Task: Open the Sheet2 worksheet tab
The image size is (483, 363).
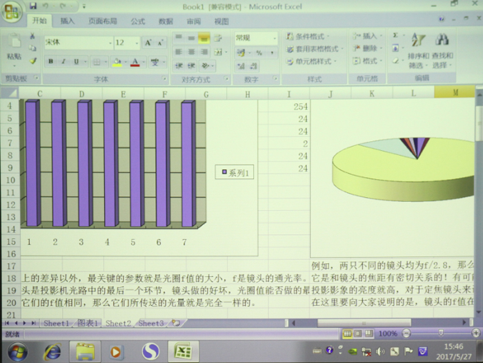Action: point(118,323)
